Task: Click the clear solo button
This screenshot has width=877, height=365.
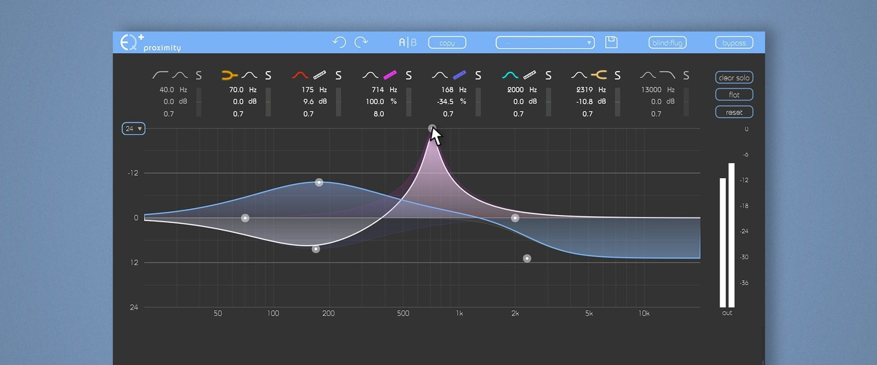Action: (734, 78)
